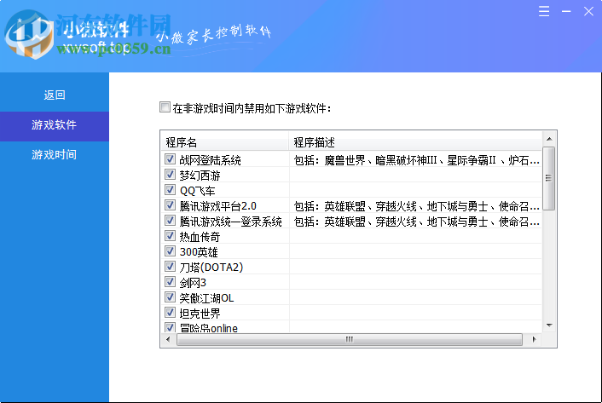Select the 战网登陆系统 row name
Screen dimensions: 602x403
(x=210, y=160)
